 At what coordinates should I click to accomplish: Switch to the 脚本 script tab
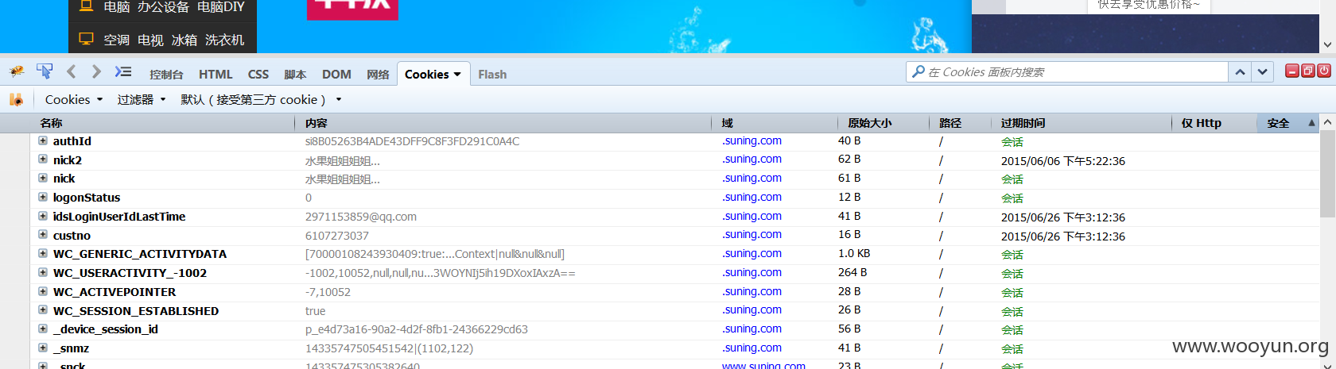[295, 74]
